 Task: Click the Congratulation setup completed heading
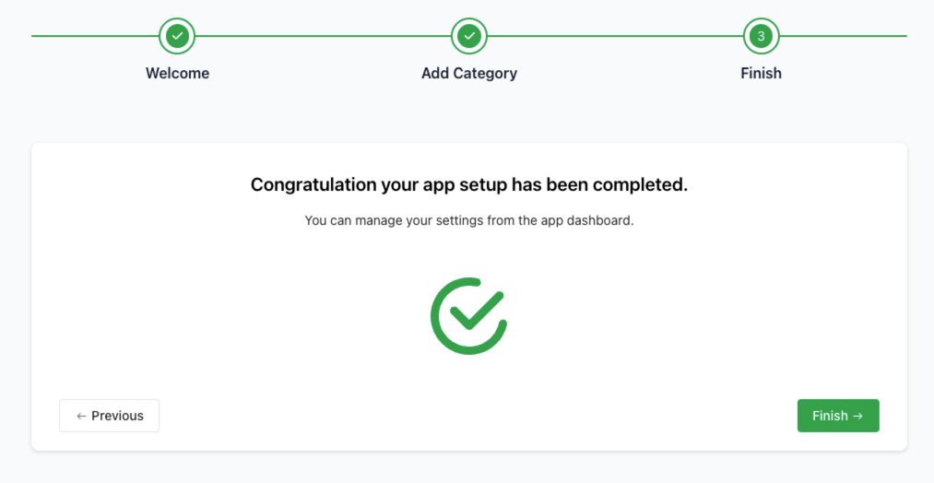469,184
